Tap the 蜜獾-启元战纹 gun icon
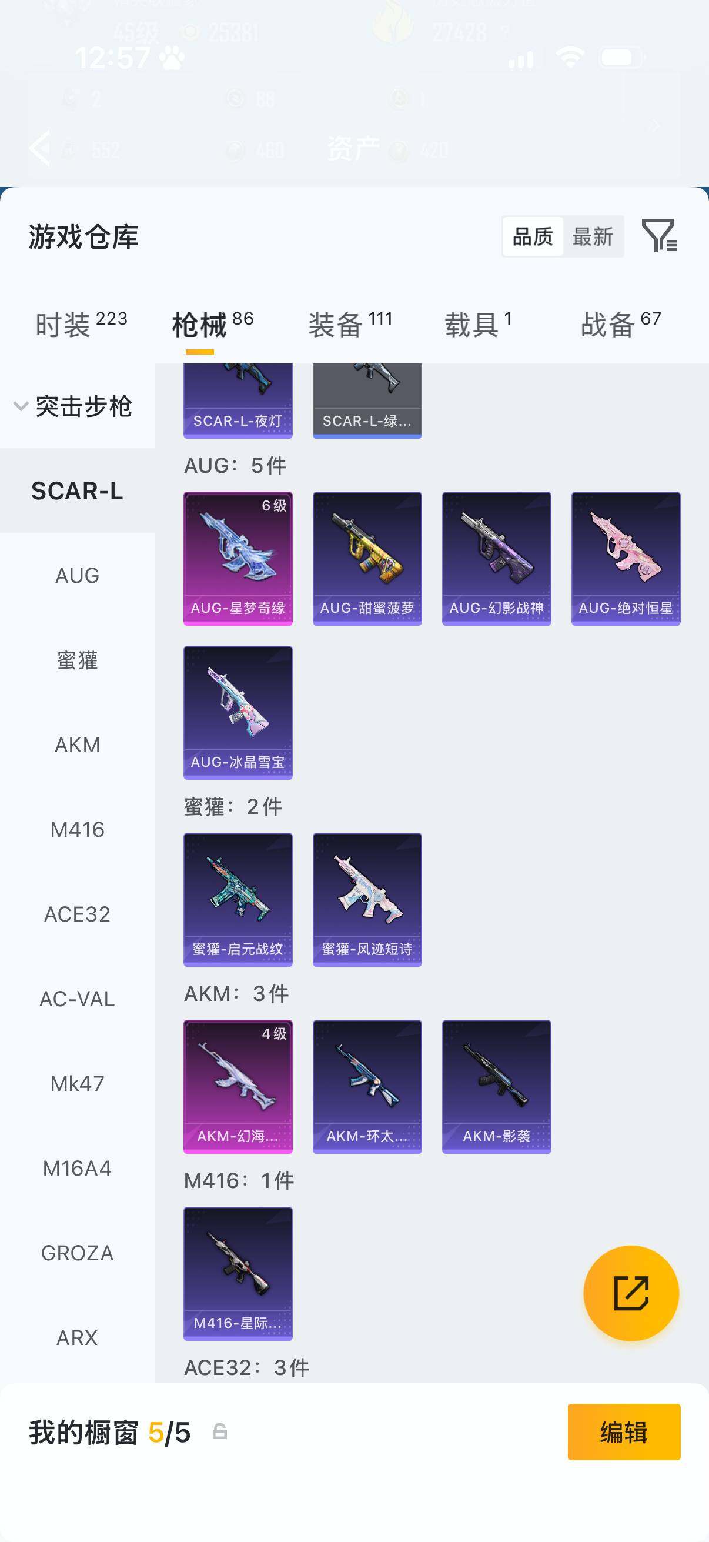Screen dimensions: 709x1542 click(x=238, y=899)
